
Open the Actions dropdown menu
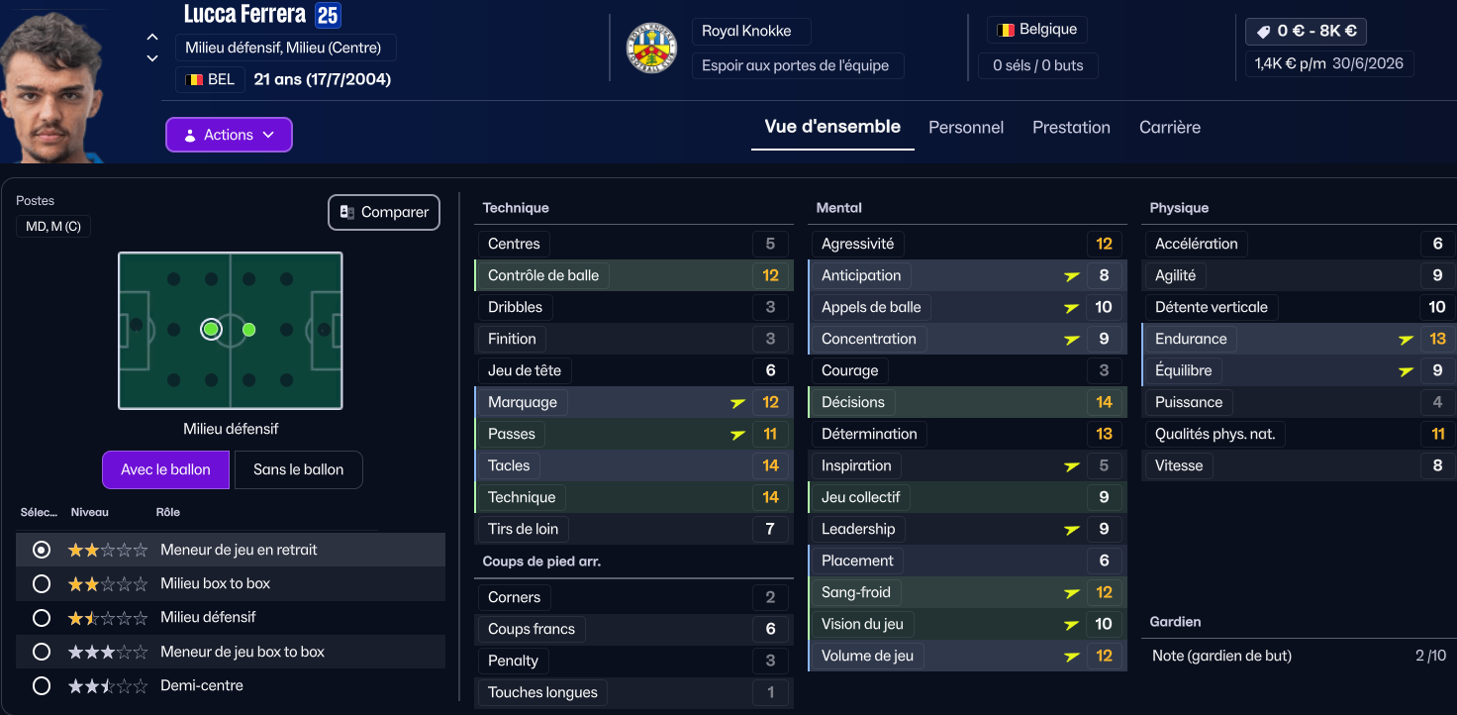229,135
